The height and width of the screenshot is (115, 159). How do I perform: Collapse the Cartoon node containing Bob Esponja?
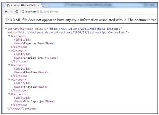tap(9, 94)
